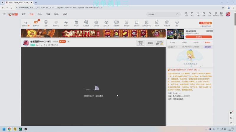Click the streamer avatar beside room title
236x132 pixels.
[26, 43]
